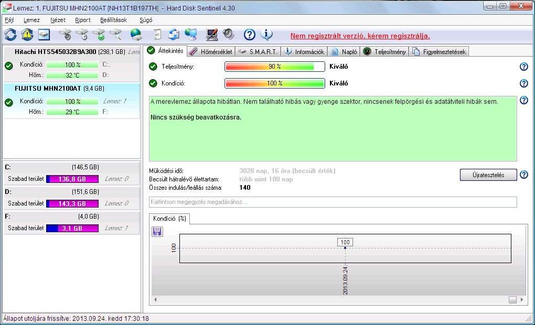
Task: Click the 90 % Teljesítmény bar
Action: pos(275,67)
